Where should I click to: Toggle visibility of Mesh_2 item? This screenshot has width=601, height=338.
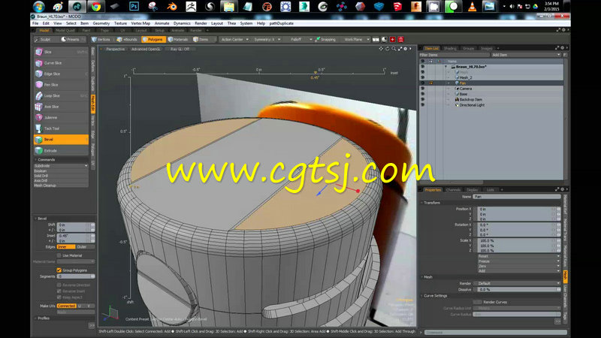tap(423, 77)
